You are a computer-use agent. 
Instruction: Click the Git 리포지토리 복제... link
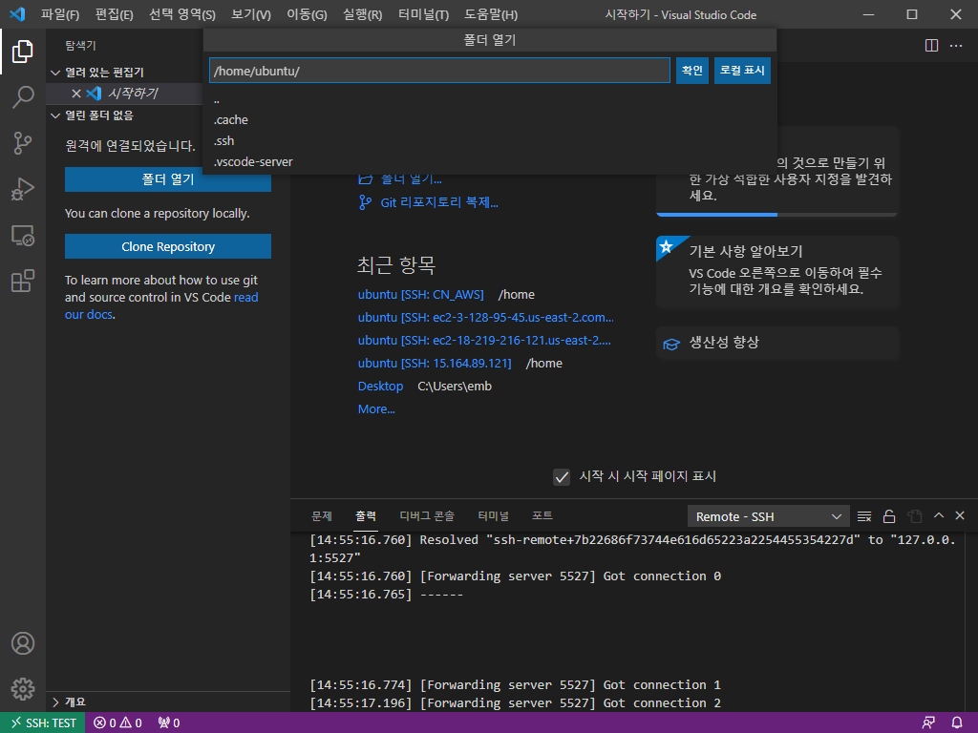tap(439, 202)
